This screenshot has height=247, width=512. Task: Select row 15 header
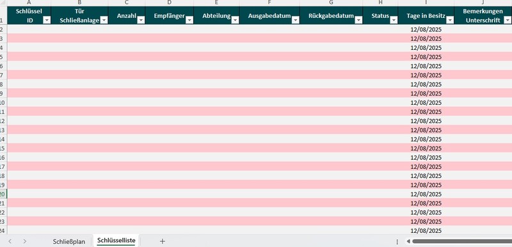tap(3, 148)
